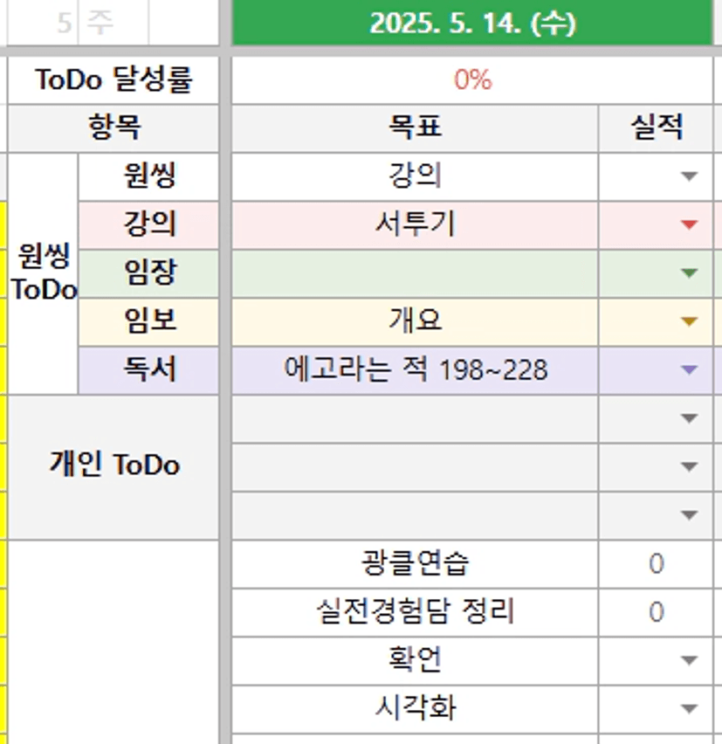Select the 서투기 goal cell

(415, 225)
